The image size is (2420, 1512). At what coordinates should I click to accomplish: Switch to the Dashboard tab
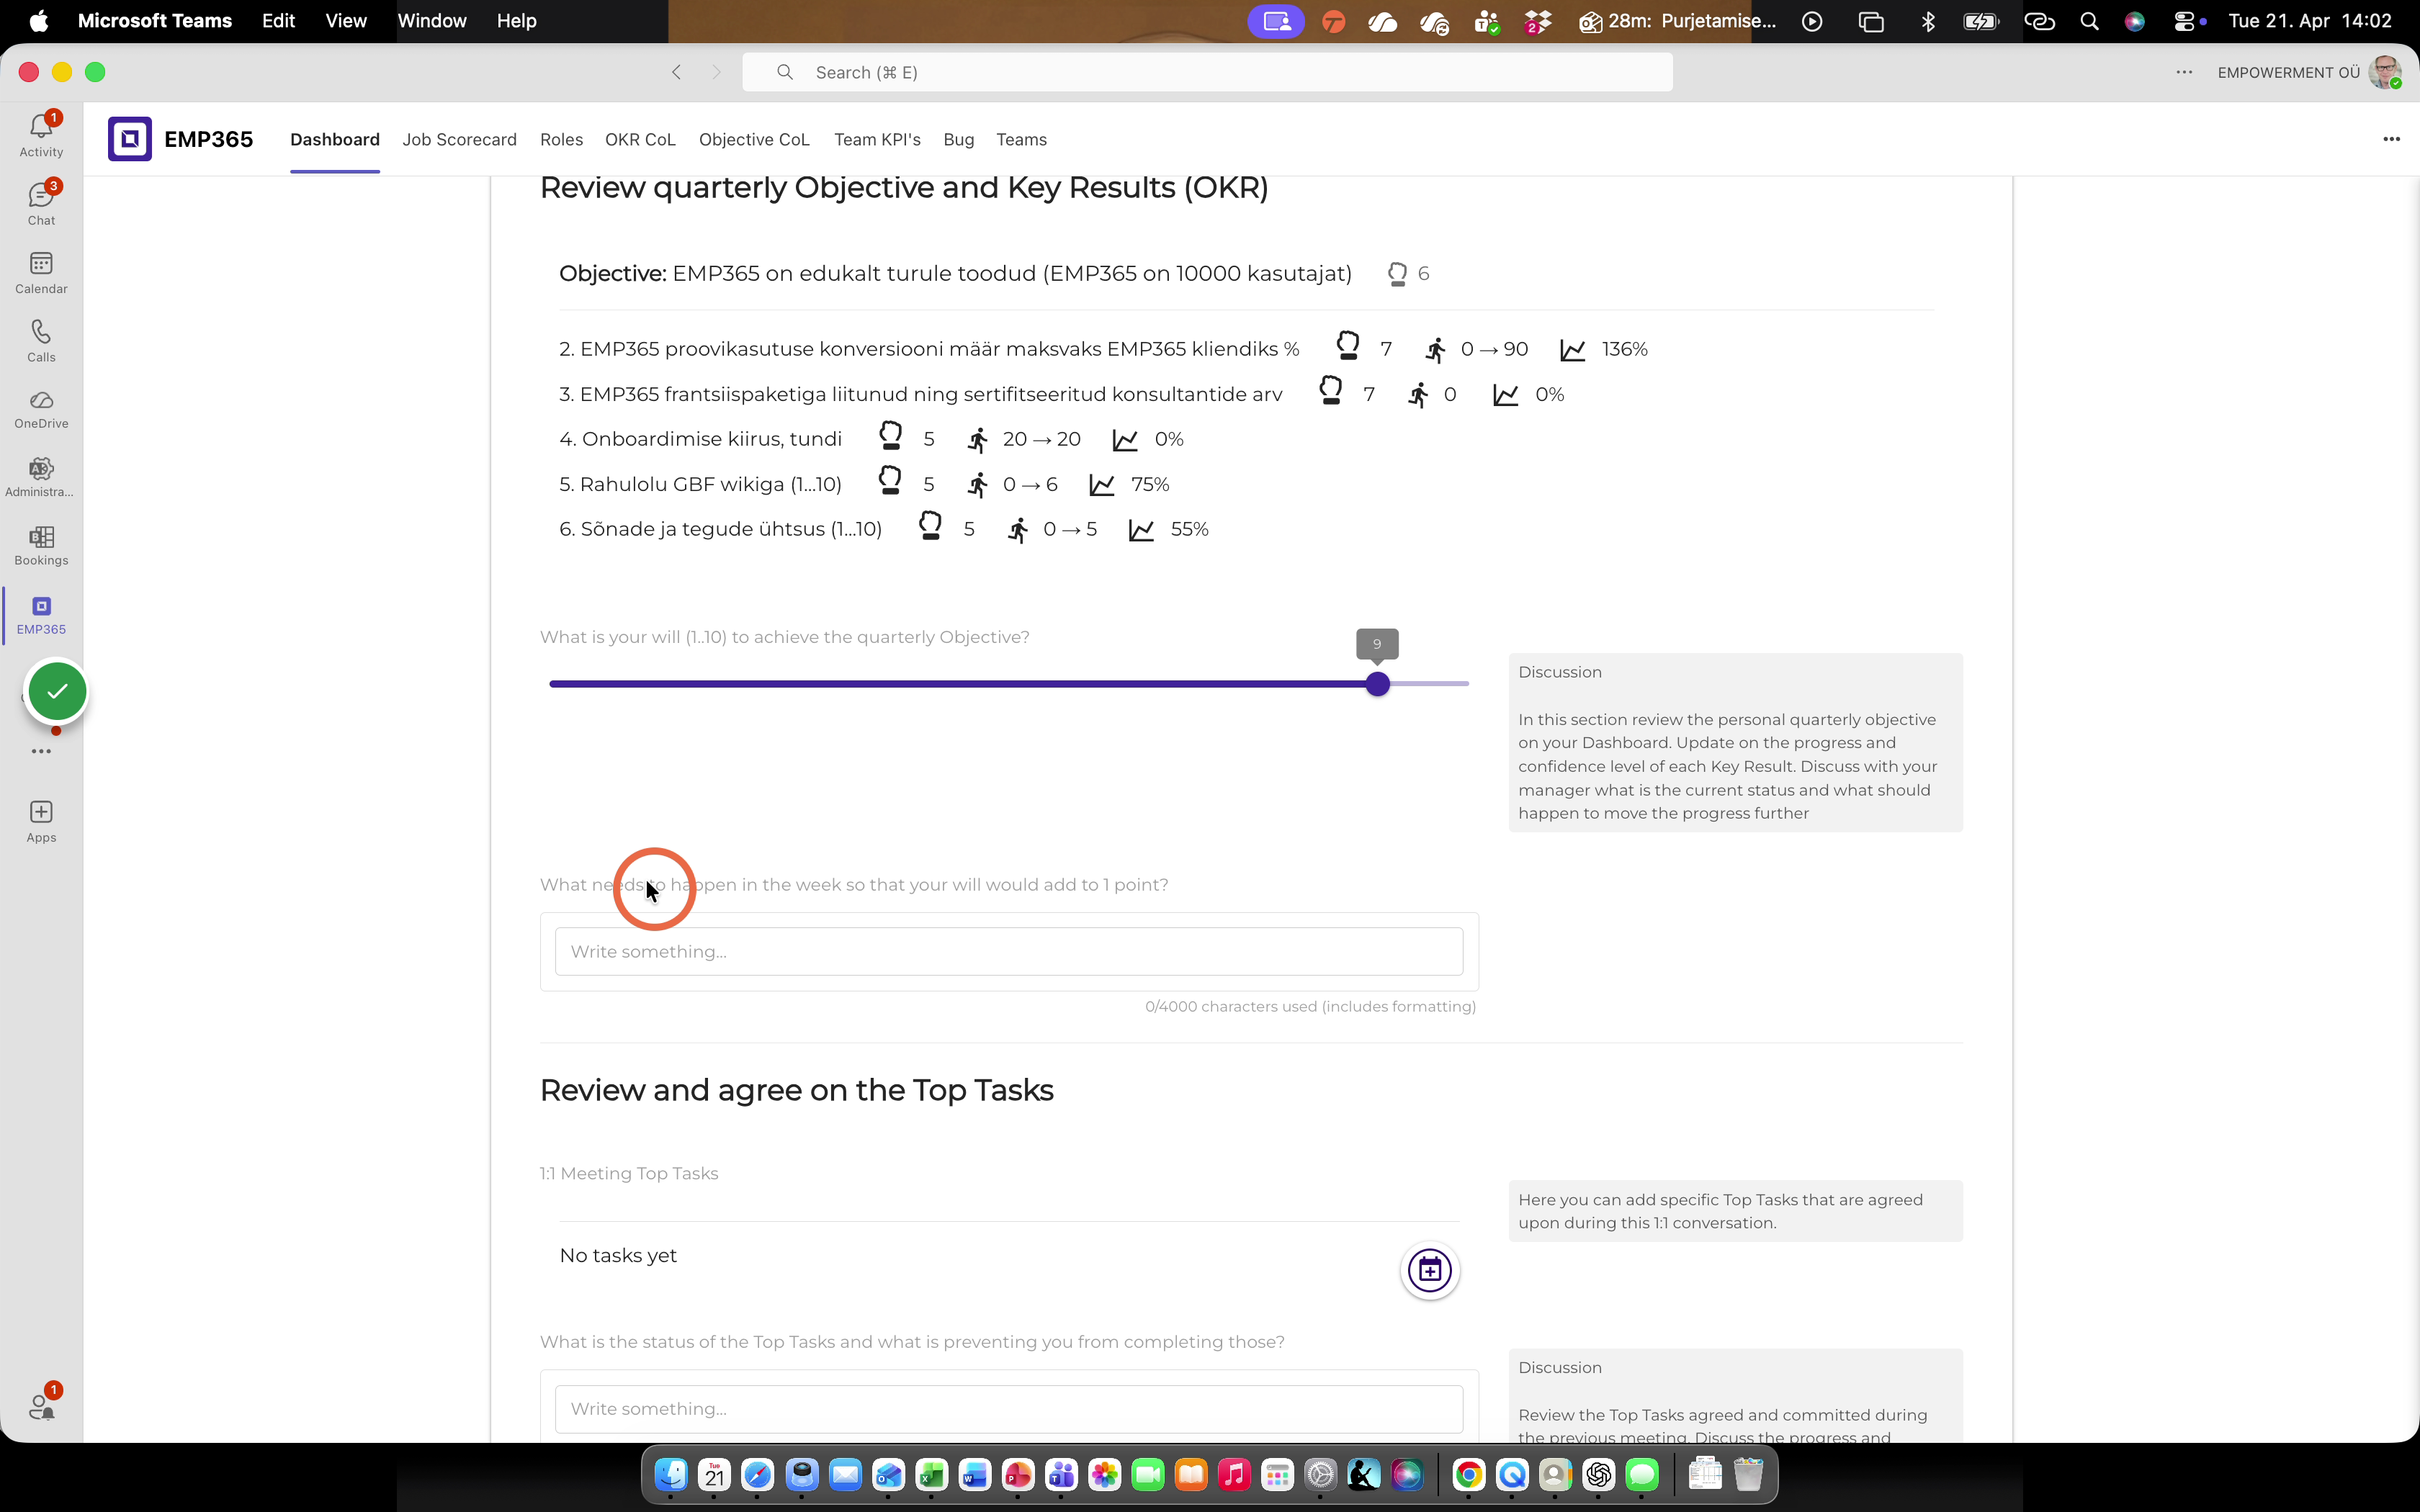pyautogui.click(x=335, y=139)
